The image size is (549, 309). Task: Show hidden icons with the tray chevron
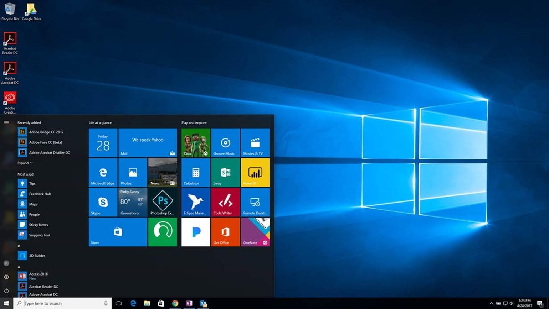pos(491,303)
